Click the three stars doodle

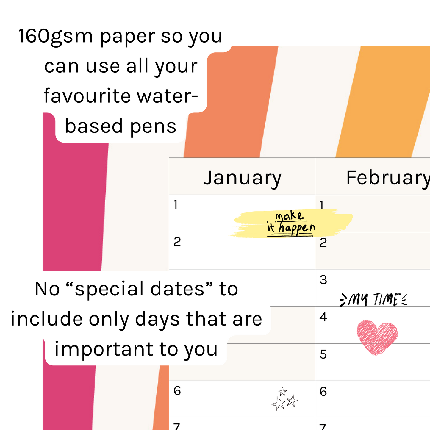pyautogui.click(x=285, y=399)
